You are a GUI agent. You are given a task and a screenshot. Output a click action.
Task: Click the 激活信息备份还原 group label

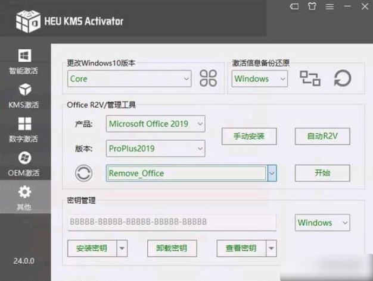pos(261,63)
